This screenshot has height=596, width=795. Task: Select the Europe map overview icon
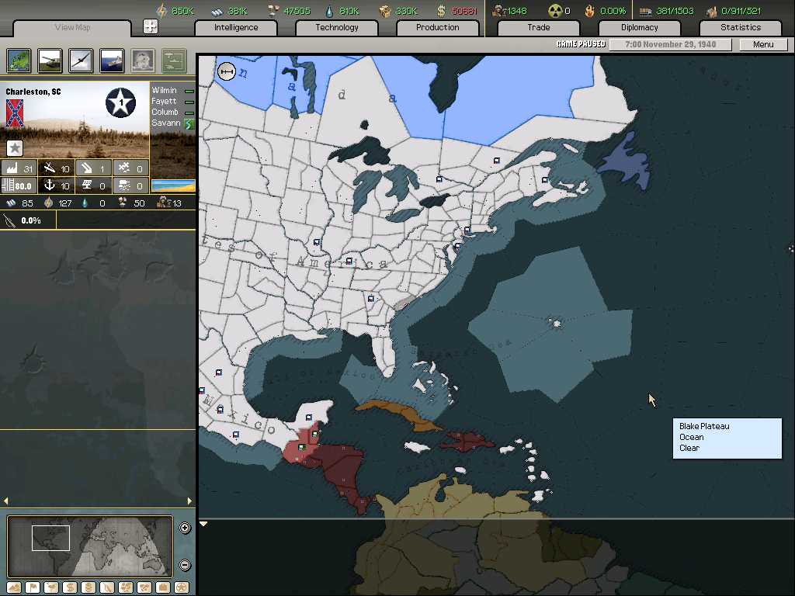[x=19, y=61]
